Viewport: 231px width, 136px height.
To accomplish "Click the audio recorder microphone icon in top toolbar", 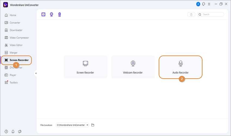I will [x=60, y=14].
